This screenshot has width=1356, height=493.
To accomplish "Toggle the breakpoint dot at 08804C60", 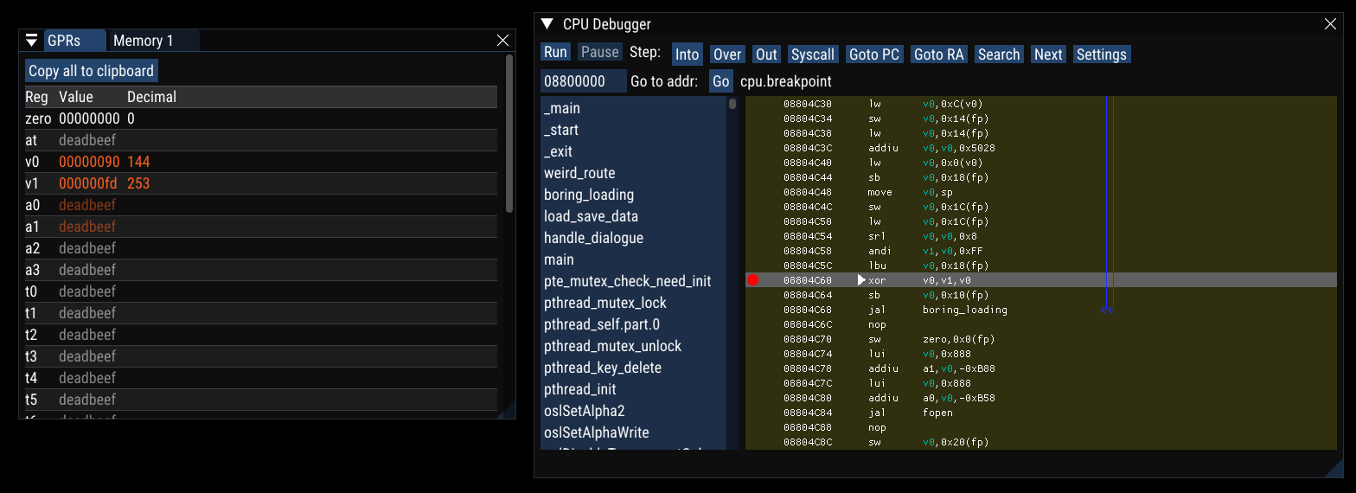I will pos(752,280).
